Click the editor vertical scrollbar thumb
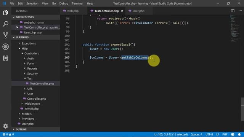This screenshot has width=244, height=137. click(242, 109)
